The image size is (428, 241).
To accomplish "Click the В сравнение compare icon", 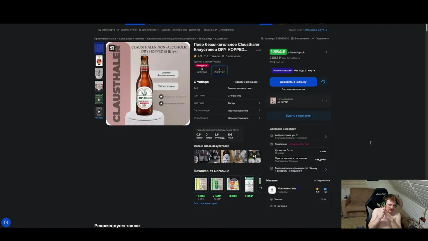I will [292, 38].
